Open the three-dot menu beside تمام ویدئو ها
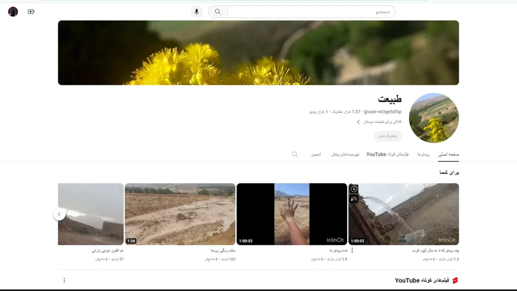 [352, 251]
